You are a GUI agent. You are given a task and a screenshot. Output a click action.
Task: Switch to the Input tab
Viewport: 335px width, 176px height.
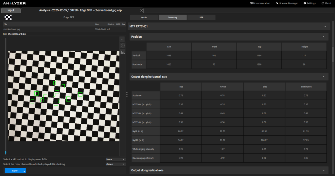point(11,10)
